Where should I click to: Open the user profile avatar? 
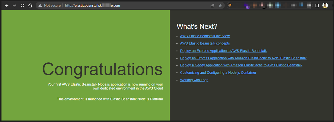pos(325,6)
